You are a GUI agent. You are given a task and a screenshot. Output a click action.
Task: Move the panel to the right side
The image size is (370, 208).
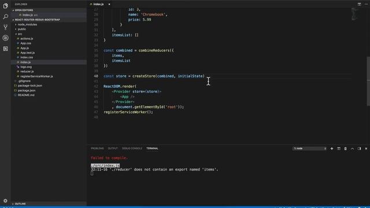click(359, 148)
